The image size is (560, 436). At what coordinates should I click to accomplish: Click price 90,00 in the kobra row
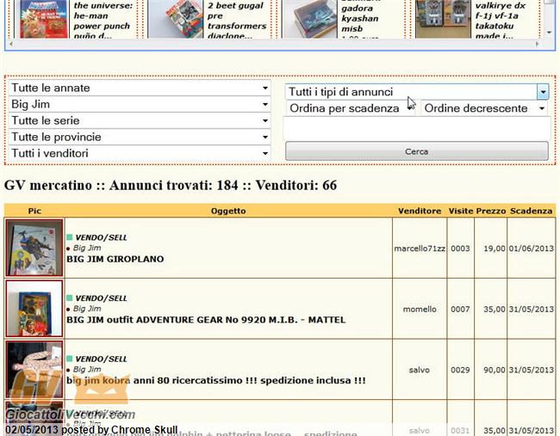point(495,370)
